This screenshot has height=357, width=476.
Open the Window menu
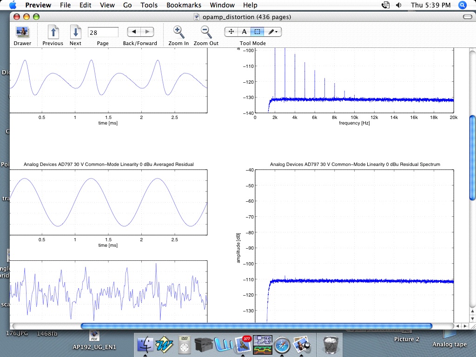(222, 5)
